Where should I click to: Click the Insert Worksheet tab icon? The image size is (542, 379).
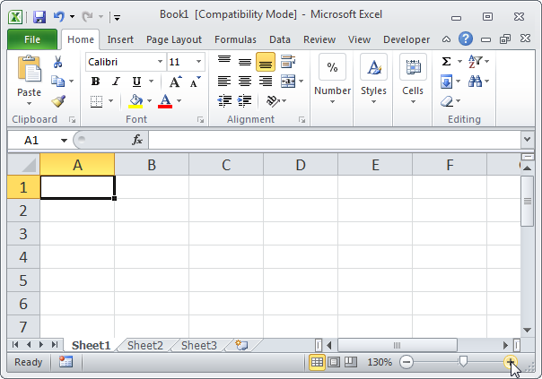coord(241,345)
